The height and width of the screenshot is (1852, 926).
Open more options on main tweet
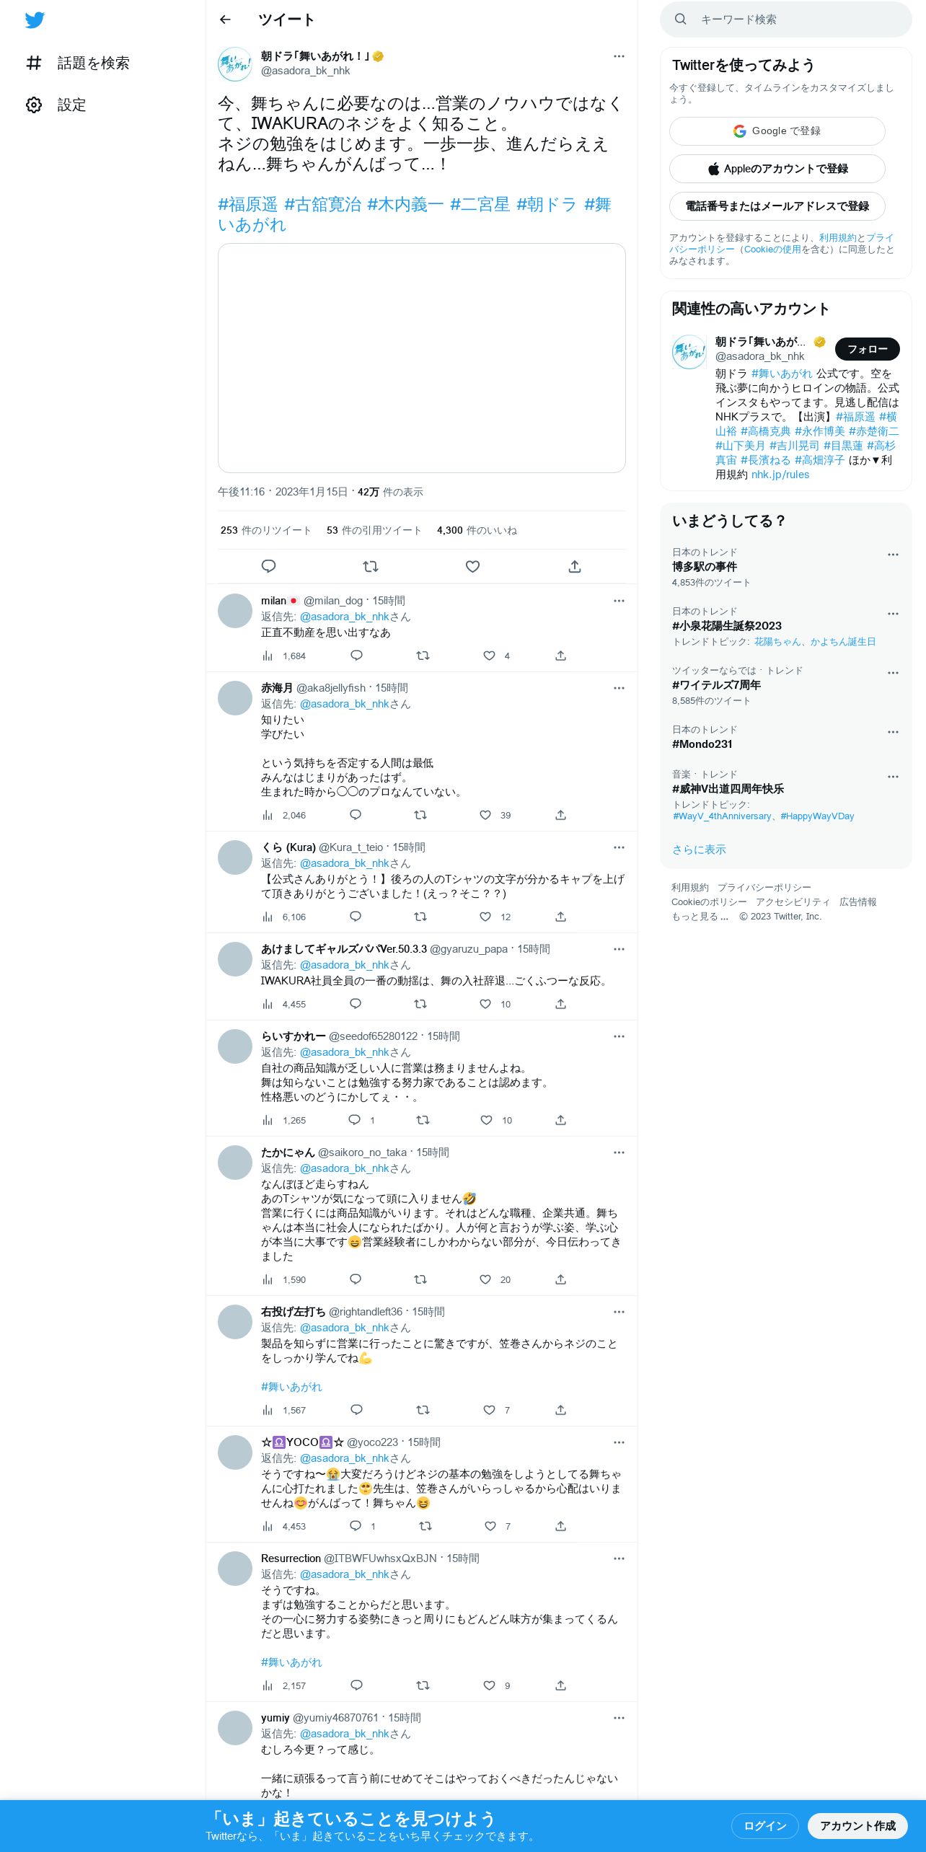pos(619,56)
